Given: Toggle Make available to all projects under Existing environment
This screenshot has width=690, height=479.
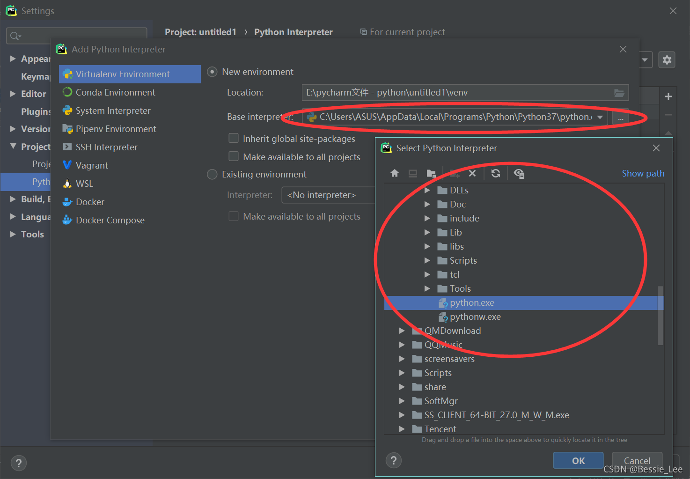Looking at the screenshot, I should coord(234,216).
